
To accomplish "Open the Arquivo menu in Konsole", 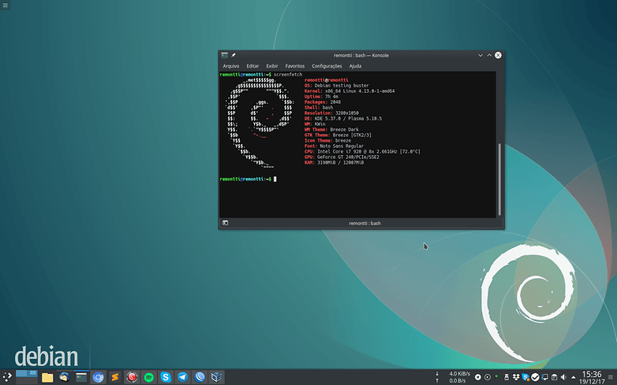I will 231,66.
